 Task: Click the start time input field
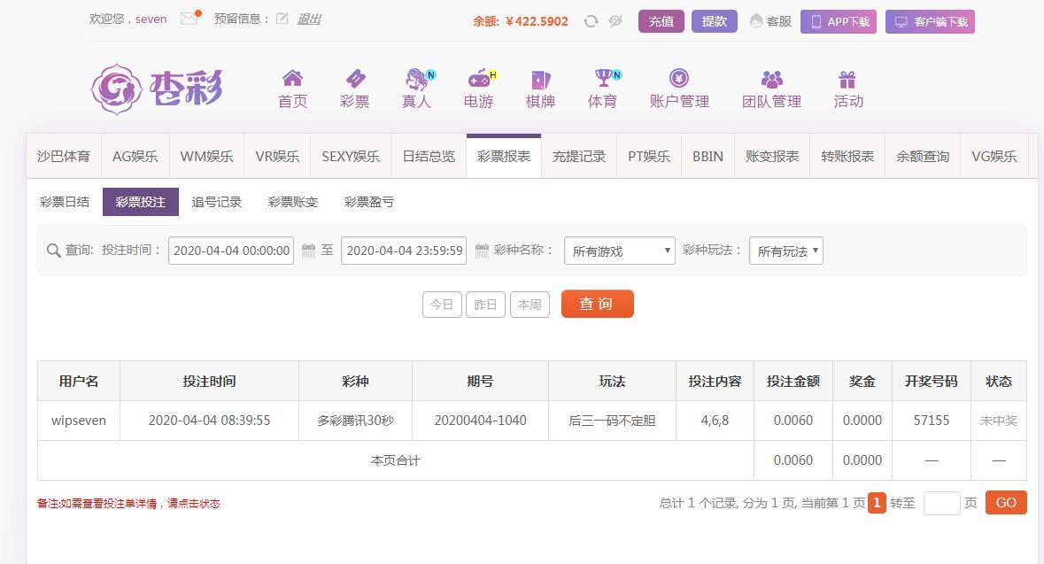(231, 251)
